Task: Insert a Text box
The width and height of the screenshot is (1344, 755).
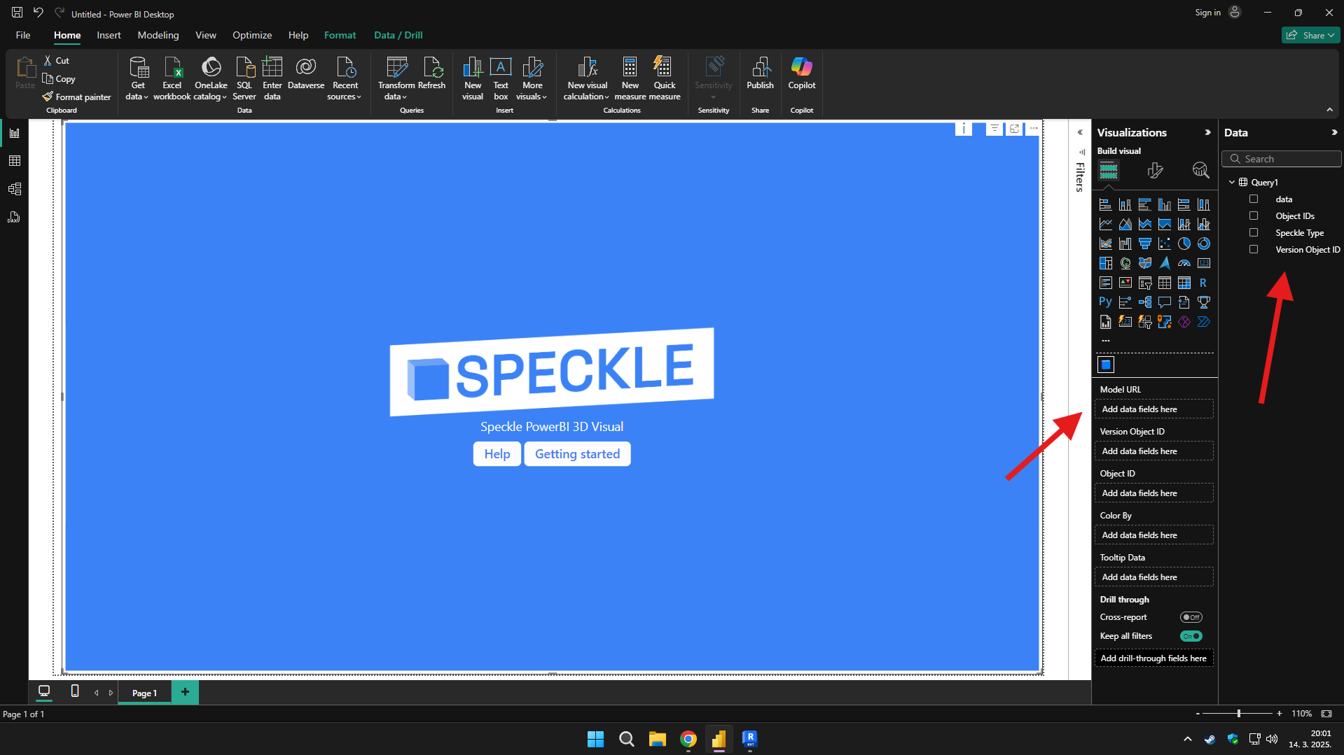Action: pos(500,78)
